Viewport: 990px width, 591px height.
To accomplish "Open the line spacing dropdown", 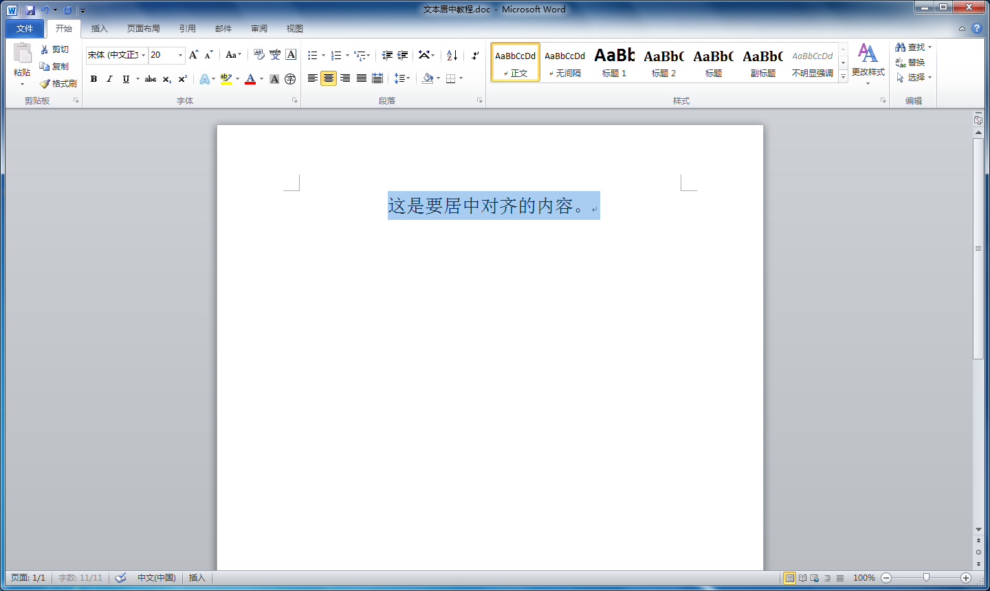I will 402,78.
